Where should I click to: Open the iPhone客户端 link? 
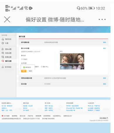pyautogui.click(x=70, y=108)
